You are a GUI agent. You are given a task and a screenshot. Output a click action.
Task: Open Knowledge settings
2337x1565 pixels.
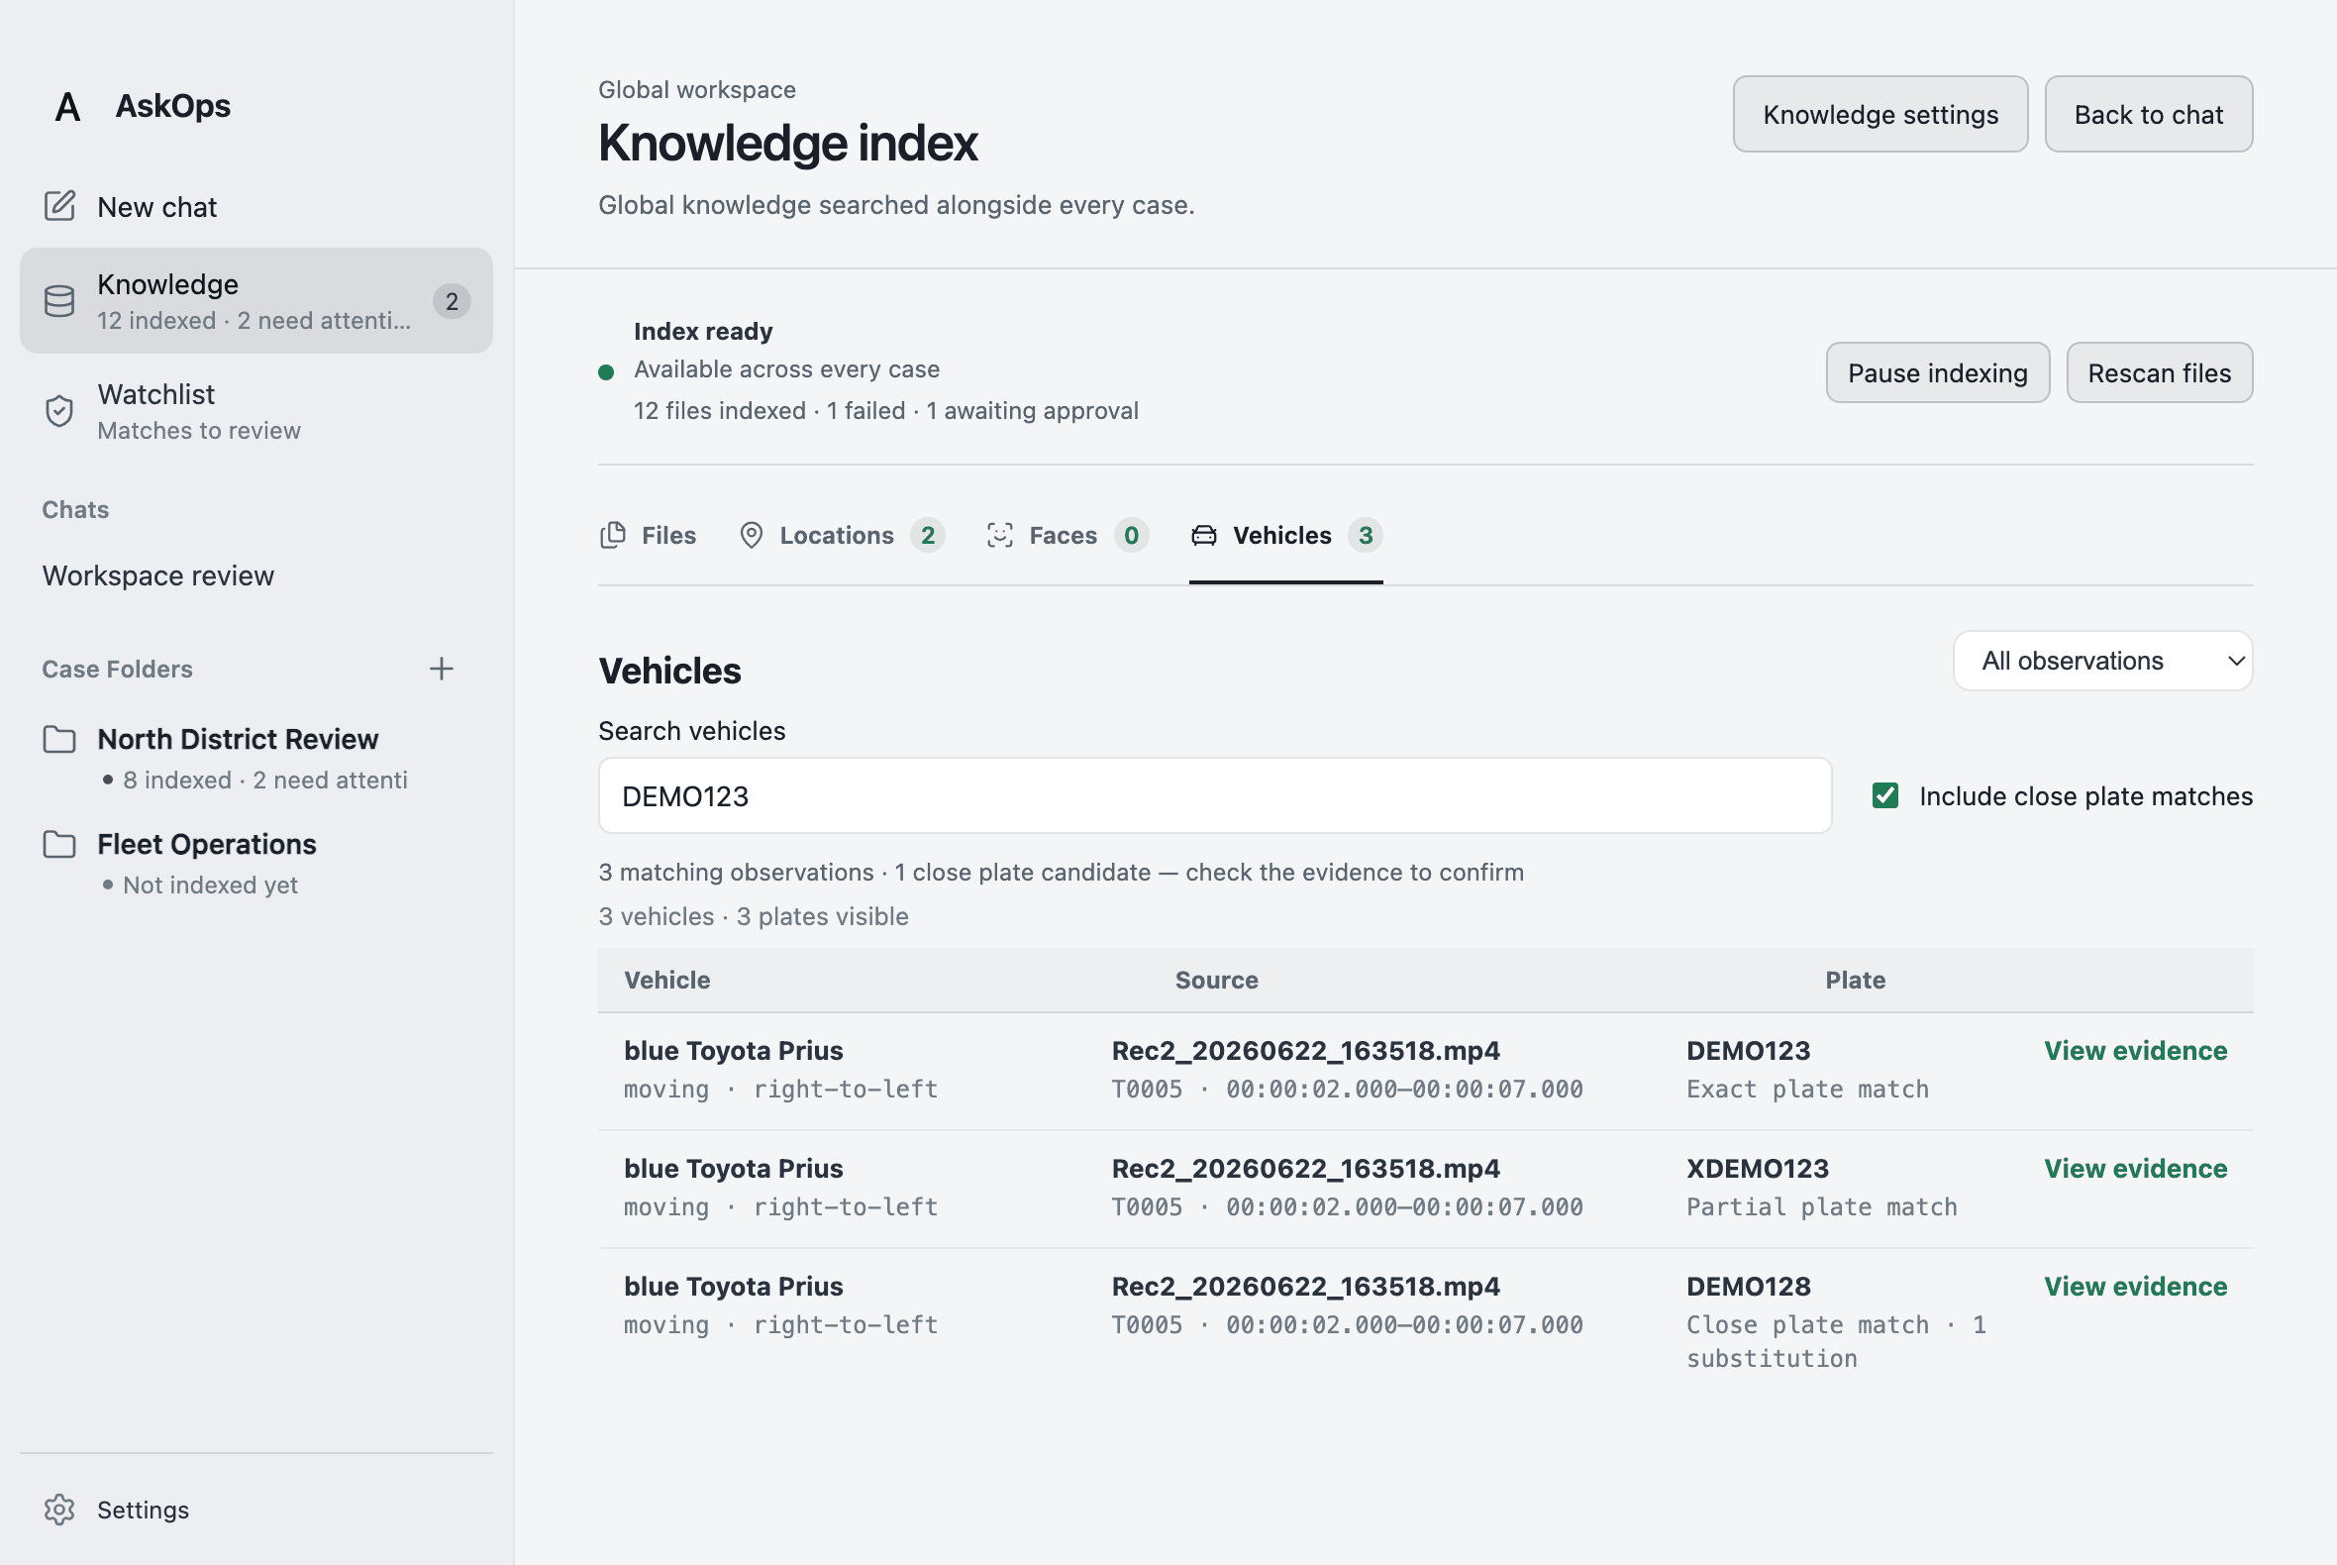tap(1880, 115)
